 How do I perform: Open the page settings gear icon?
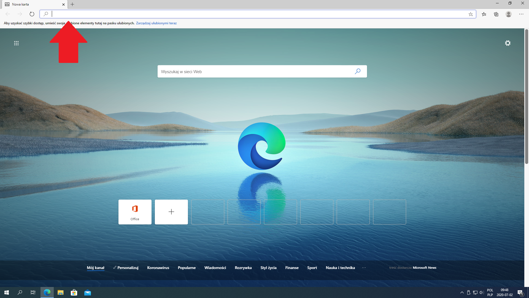click(508, 43)
